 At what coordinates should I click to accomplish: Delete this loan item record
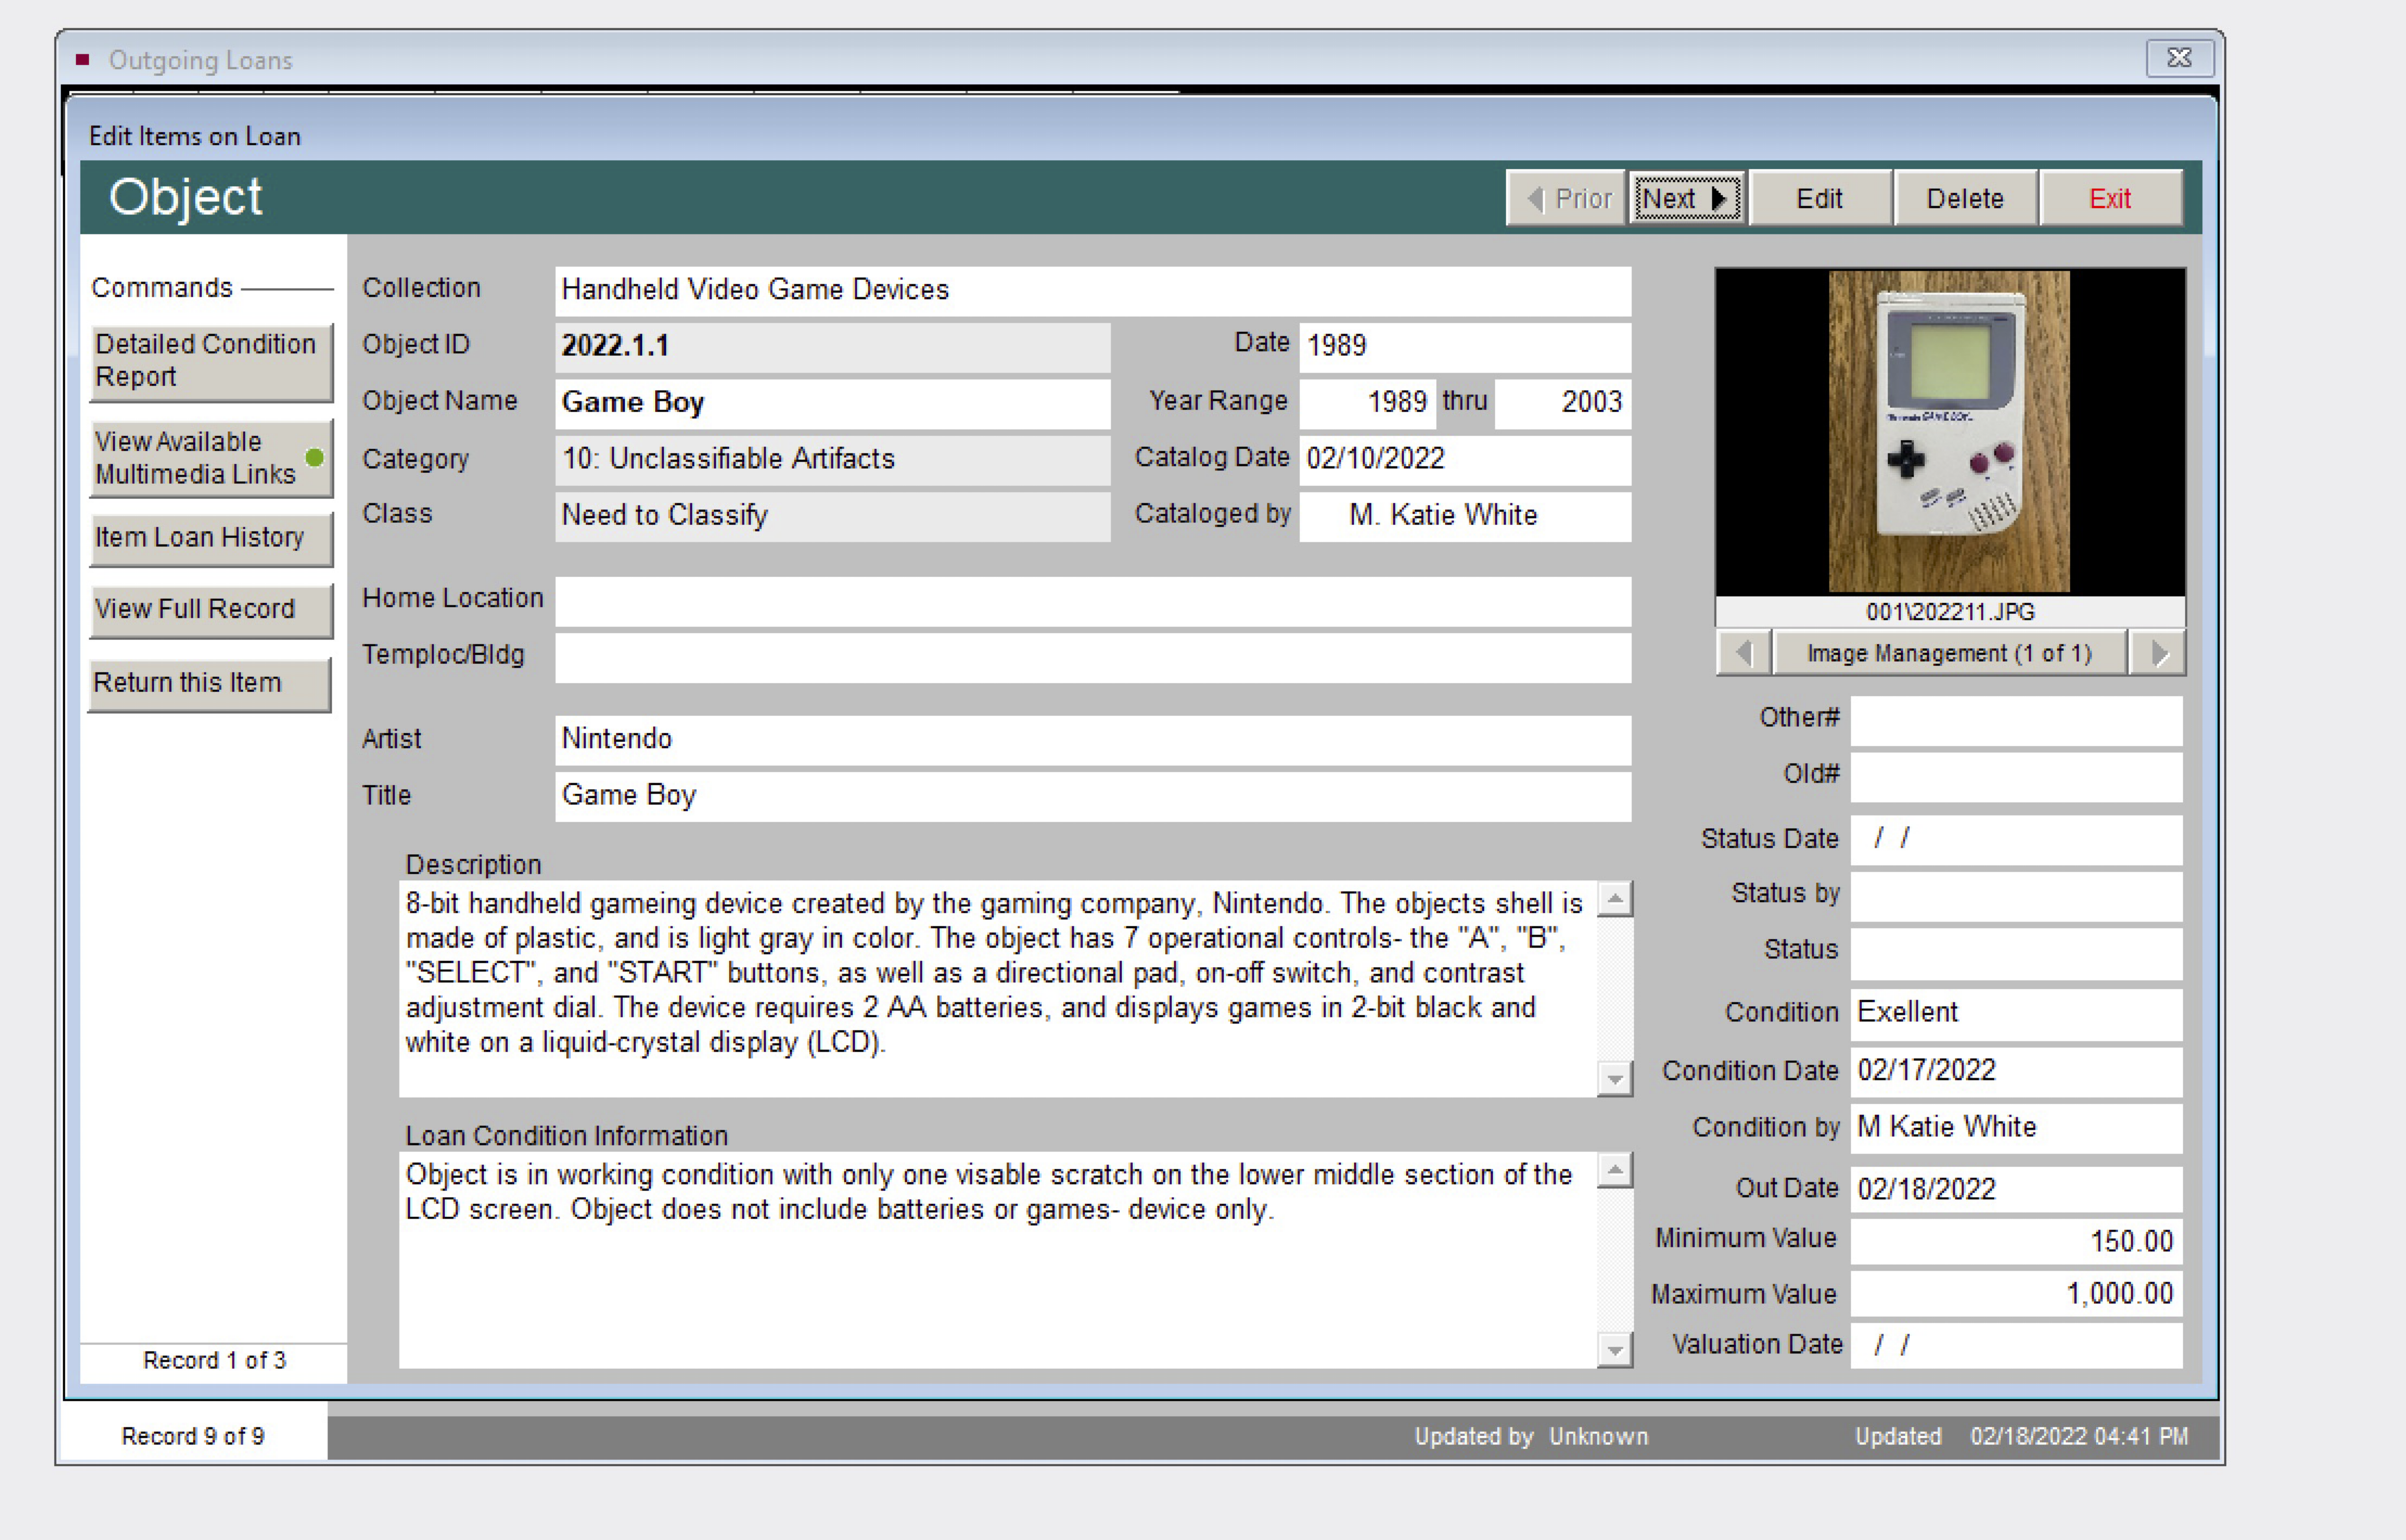(1964, 198)
